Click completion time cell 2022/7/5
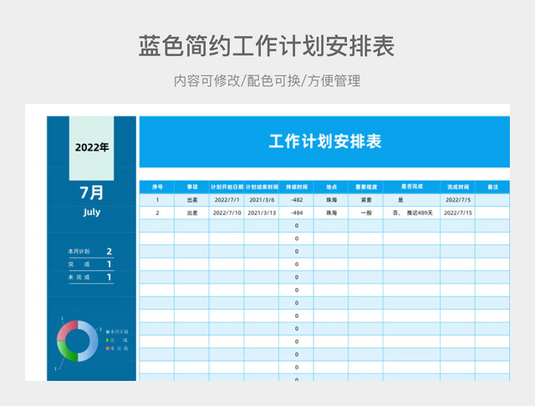The image size is (535, 406). [458, 200]
